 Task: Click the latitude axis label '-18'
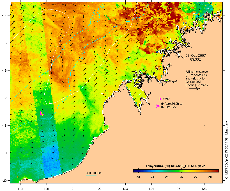pyautogui.click(x=4, y=125)
